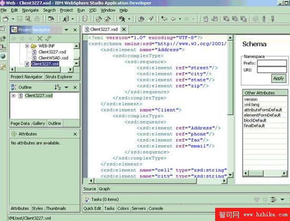Screen dimensions: 290x221
Task: Switch to the Quick Edit tab
Action: [x=92, y=208]
